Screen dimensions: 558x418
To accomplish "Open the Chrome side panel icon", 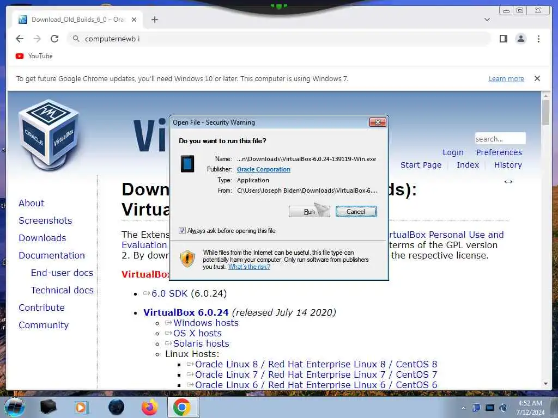I will 503,39.
